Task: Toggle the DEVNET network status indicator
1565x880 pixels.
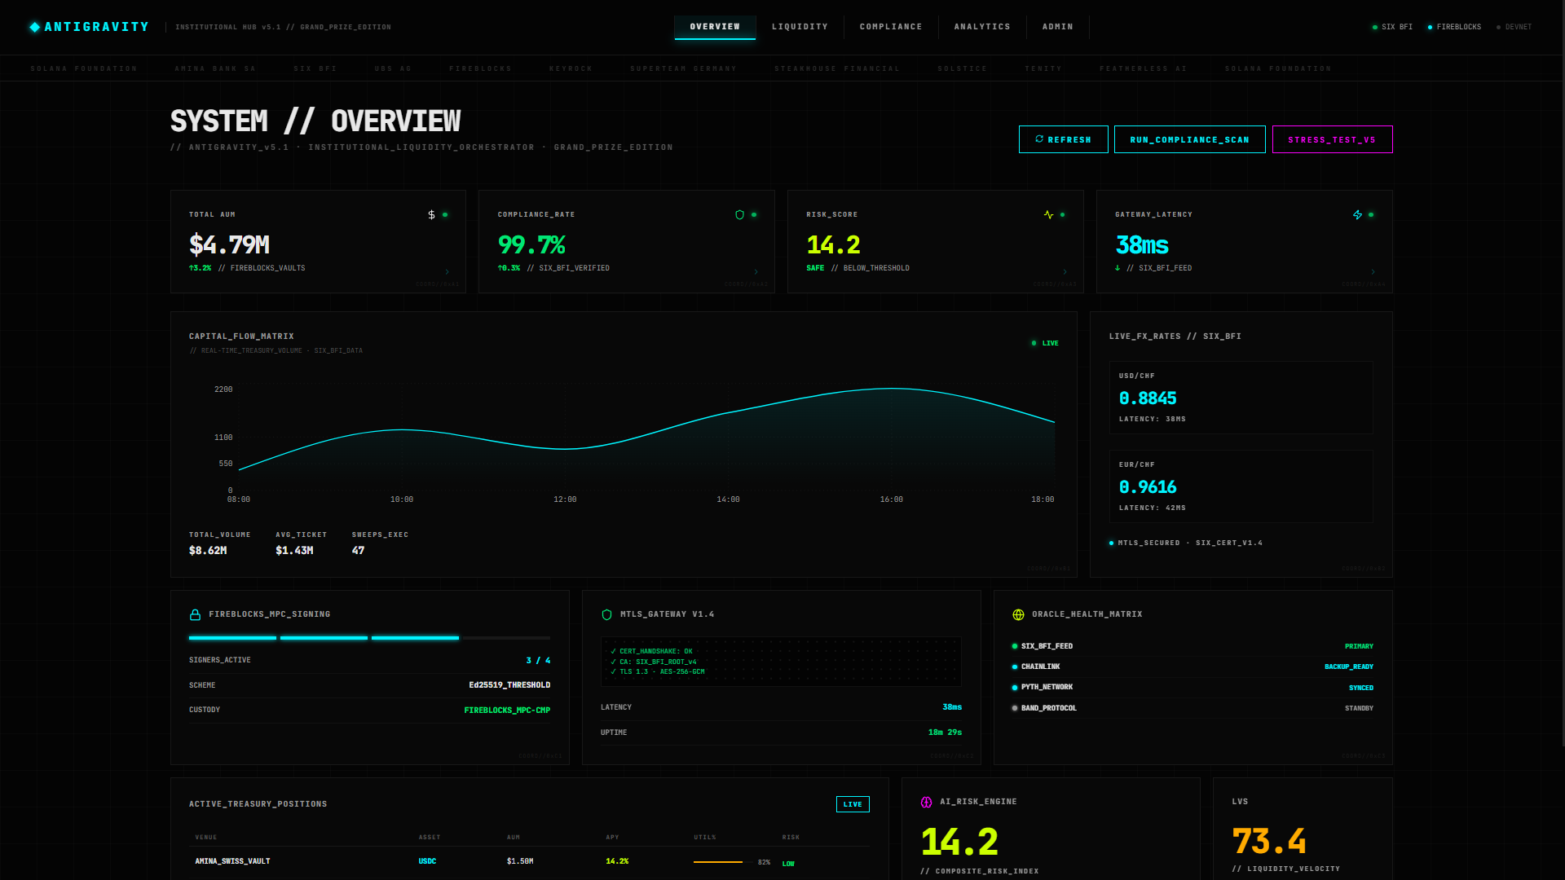Action: coord(1514,27)
